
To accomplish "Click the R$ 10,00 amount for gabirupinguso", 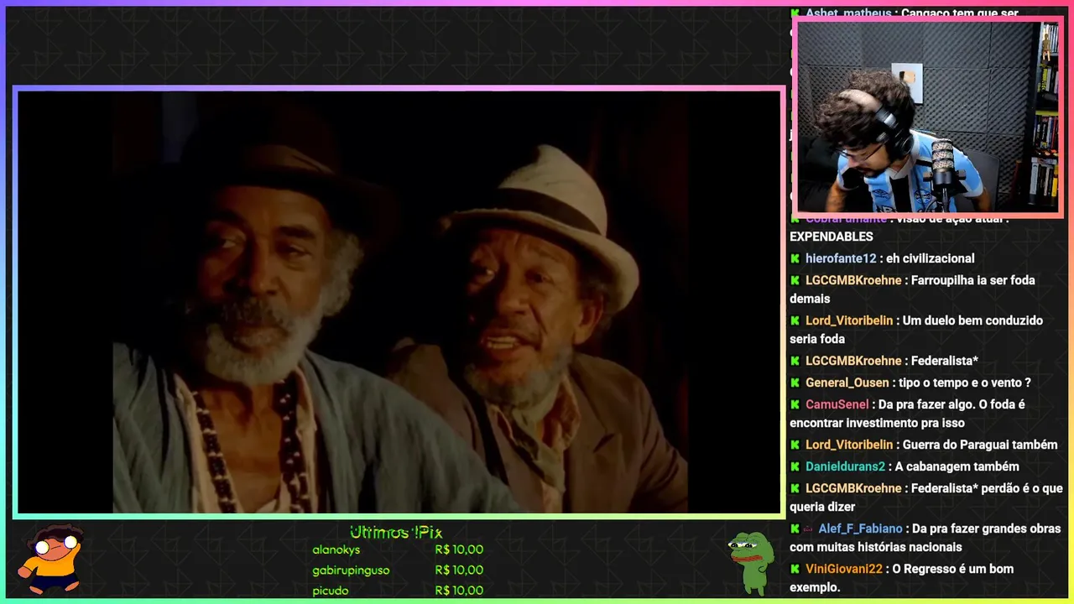I will pos(459,570).
